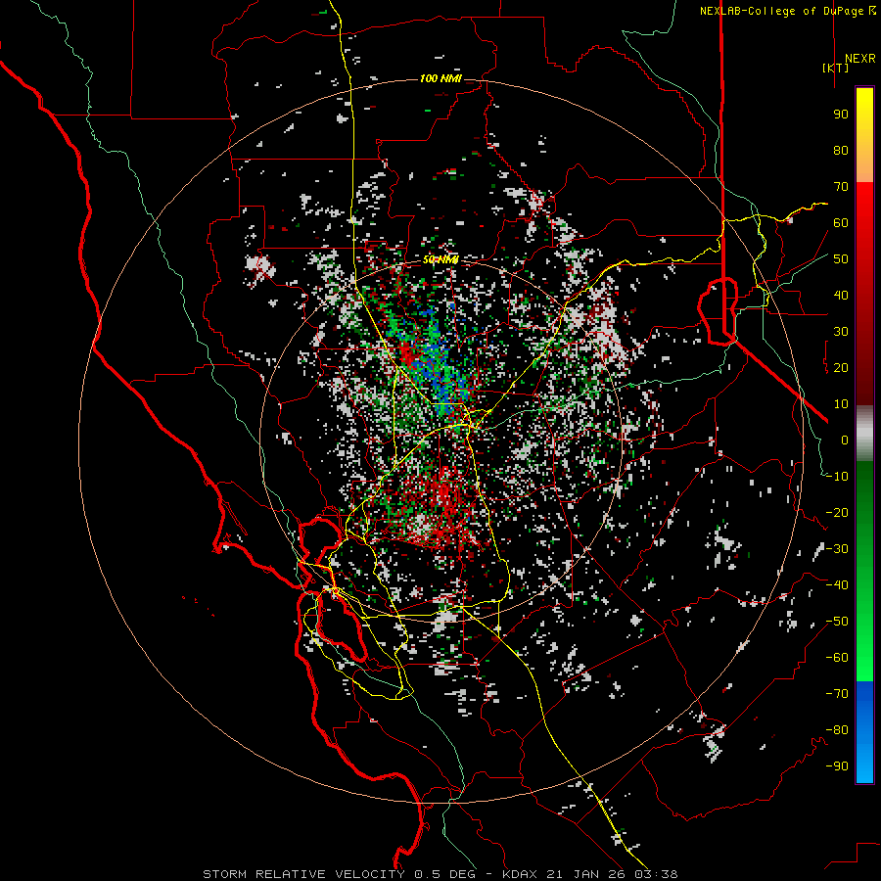Click the -60 scale value
881x881 pixels.
[x=837, y=658]
